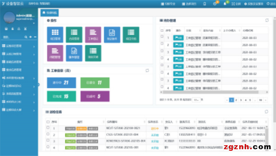This screenshot has height=156, width=276.
Task: Click the 待办 table horizontal scrollbar
Action: click(x=210, y=92)
